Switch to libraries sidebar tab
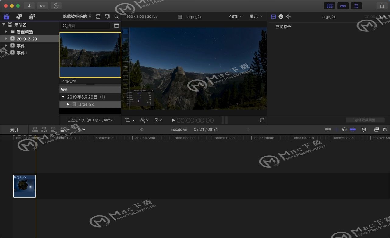Screen dimensions: 390x238 [x=6, y=16]
